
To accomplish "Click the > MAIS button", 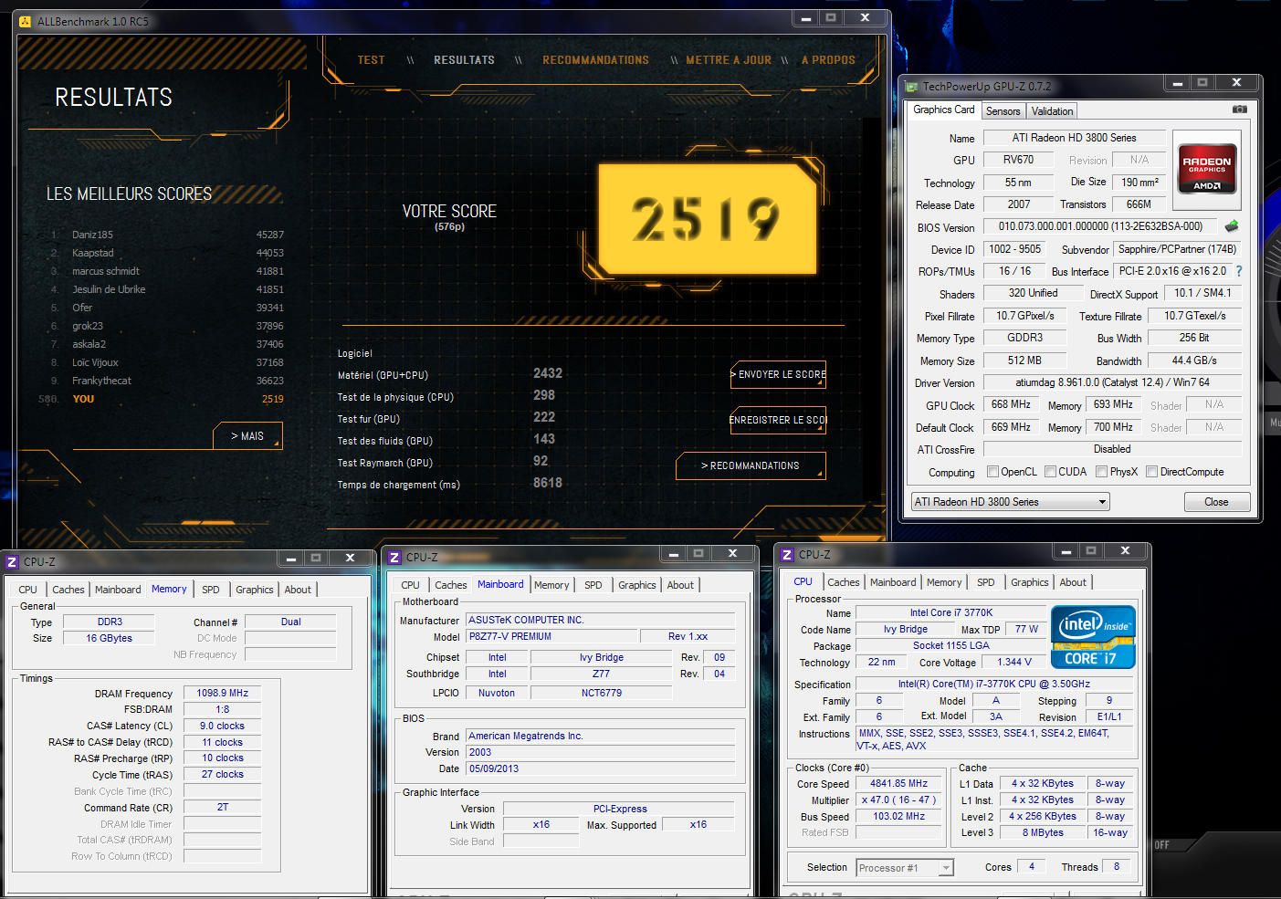I will coord(247,436).
